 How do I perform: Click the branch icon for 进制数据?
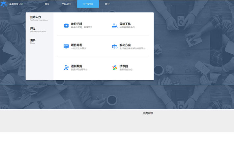pos(66,68)
